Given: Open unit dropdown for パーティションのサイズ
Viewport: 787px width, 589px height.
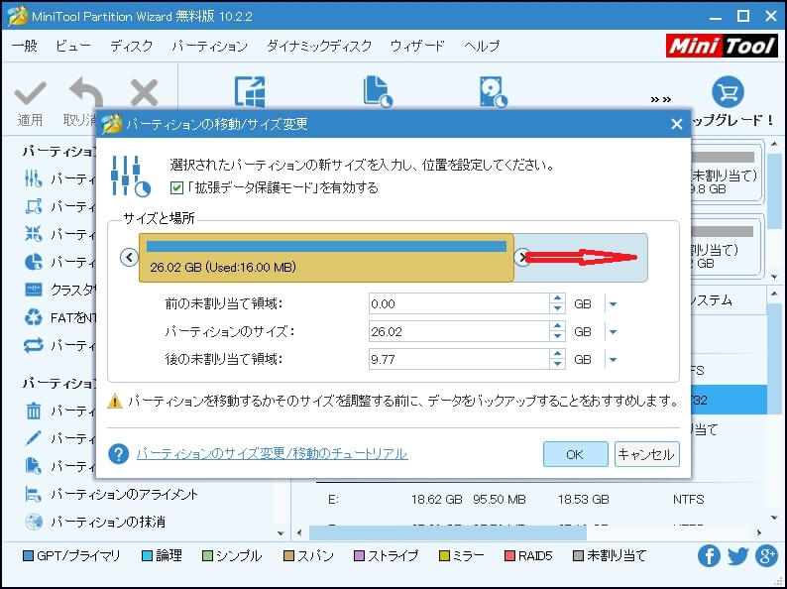Looking at the screenshot, I should pyautogui.click(x=613, y=332).
